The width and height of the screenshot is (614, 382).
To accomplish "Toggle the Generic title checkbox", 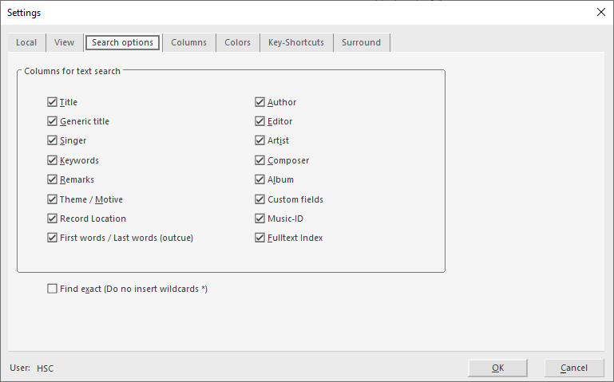I will [x=53, y=121].
